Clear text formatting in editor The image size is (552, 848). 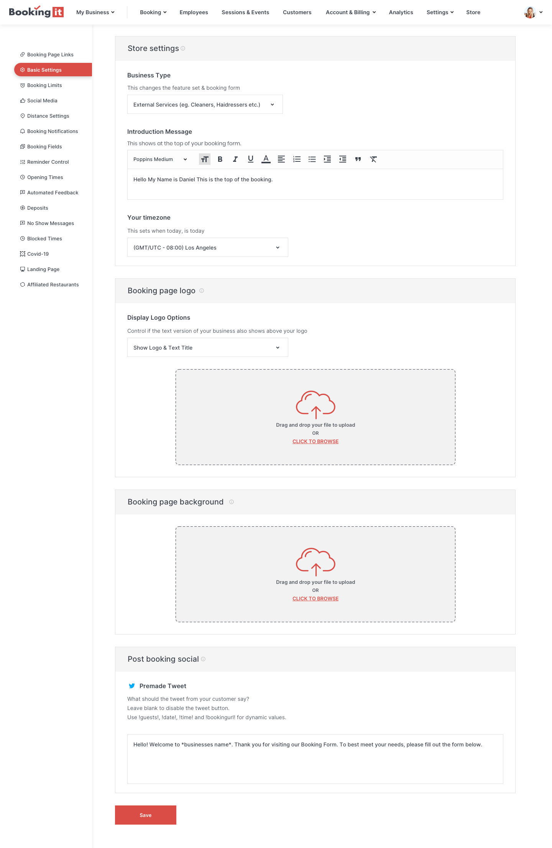(373, 159)
